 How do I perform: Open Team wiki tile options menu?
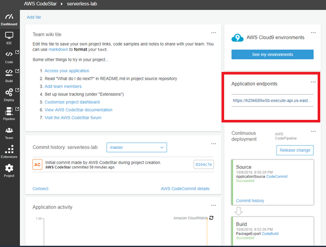214,33
